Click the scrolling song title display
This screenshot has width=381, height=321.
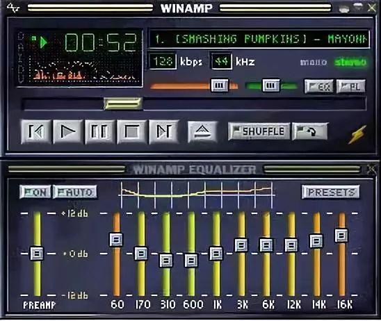click(259, 39)
